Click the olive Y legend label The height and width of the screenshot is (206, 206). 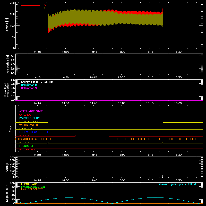(45, 8)
